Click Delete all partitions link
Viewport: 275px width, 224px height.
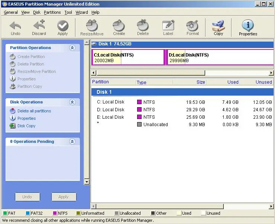34,111
